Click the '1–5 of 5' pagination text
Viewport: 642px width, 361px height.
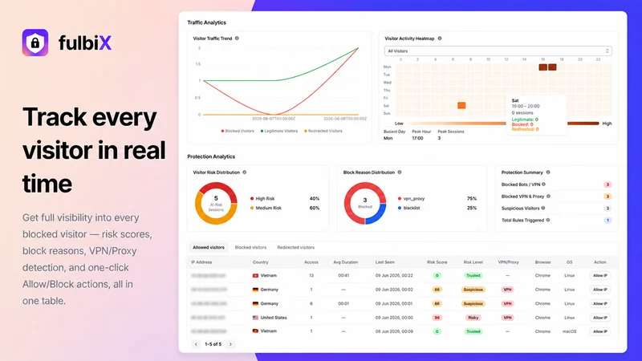coord(213,344)
